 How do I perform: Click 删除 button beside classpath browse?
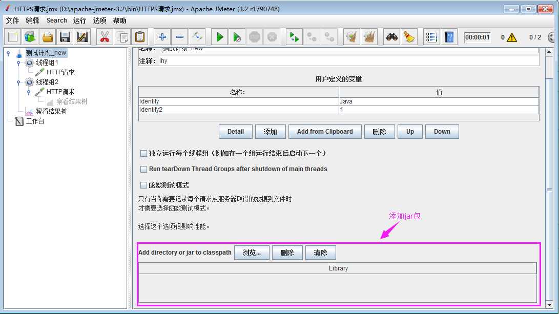pyautogui.click(x=287, y=253)
